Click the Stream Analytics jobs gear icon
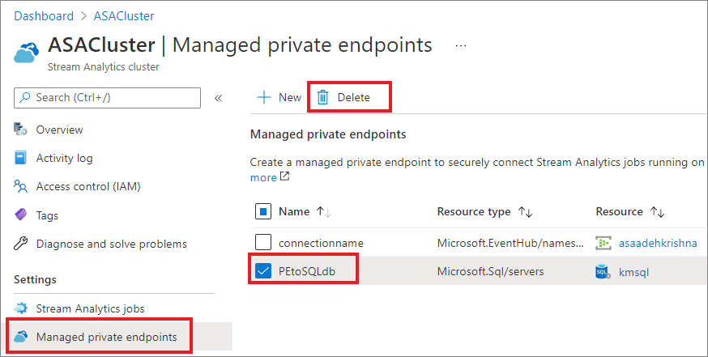This screenshot has width=708, height=357. tap(21, 308)
